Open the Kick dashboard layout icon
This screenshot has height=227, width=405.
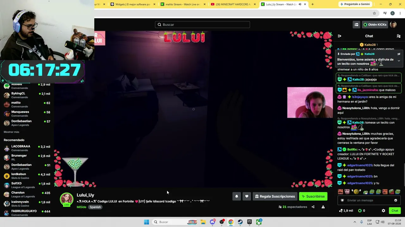(356, 25)
